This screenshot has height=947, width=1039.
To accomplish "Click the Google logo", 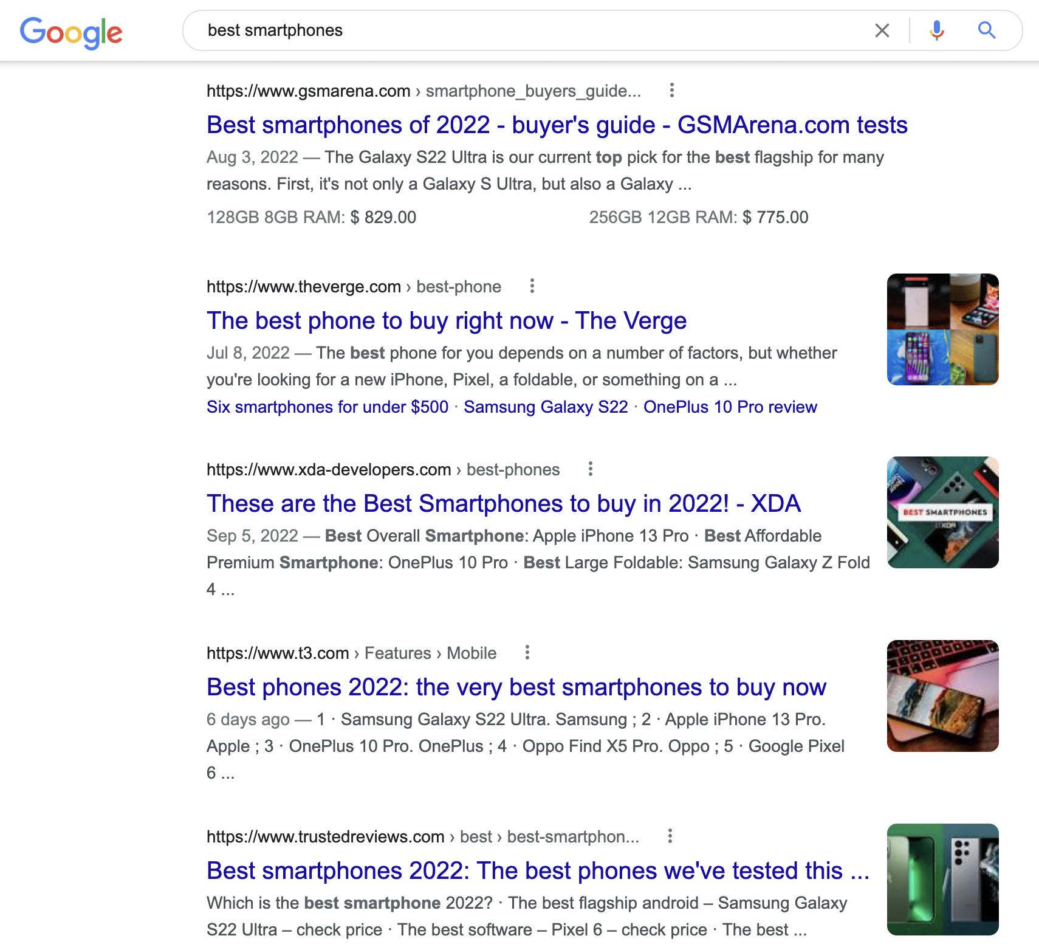I will (71, 33).
